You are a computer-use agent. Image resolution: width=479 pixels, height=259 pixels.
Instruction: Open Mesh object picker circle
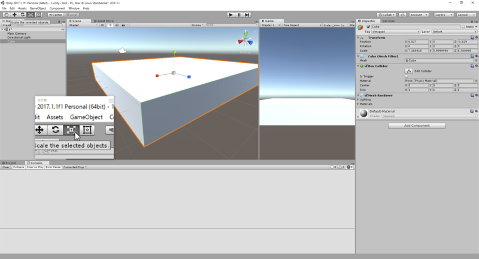(x=476, y=60)
